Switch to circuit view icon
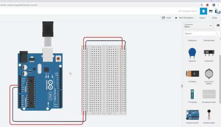The image size is (221, 127). point(203,11)
